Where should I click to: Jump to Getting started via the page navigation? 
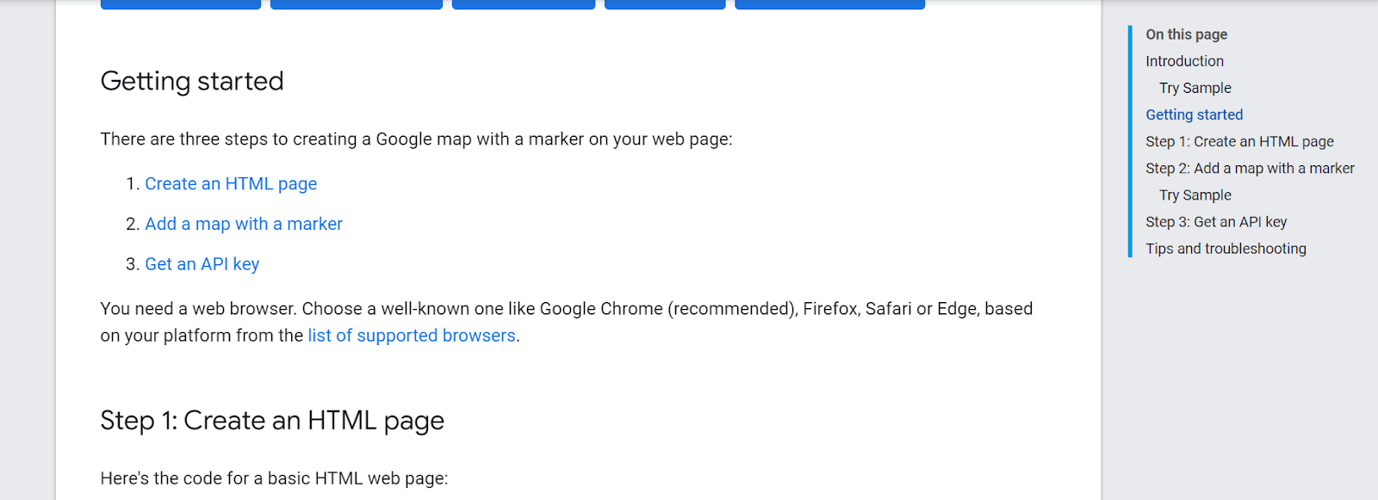[1194, 114]
